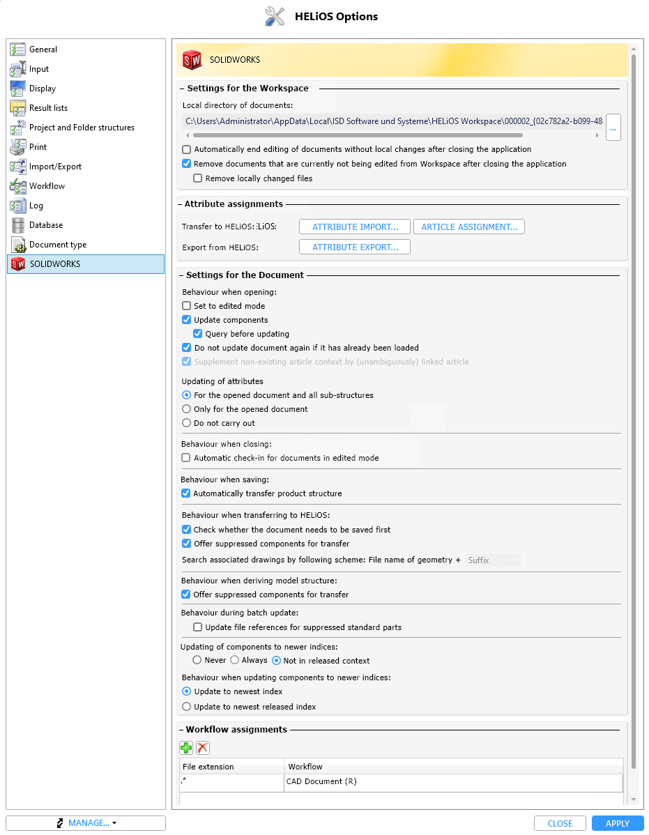Collapse Attribute assignments section

point(181,204)
